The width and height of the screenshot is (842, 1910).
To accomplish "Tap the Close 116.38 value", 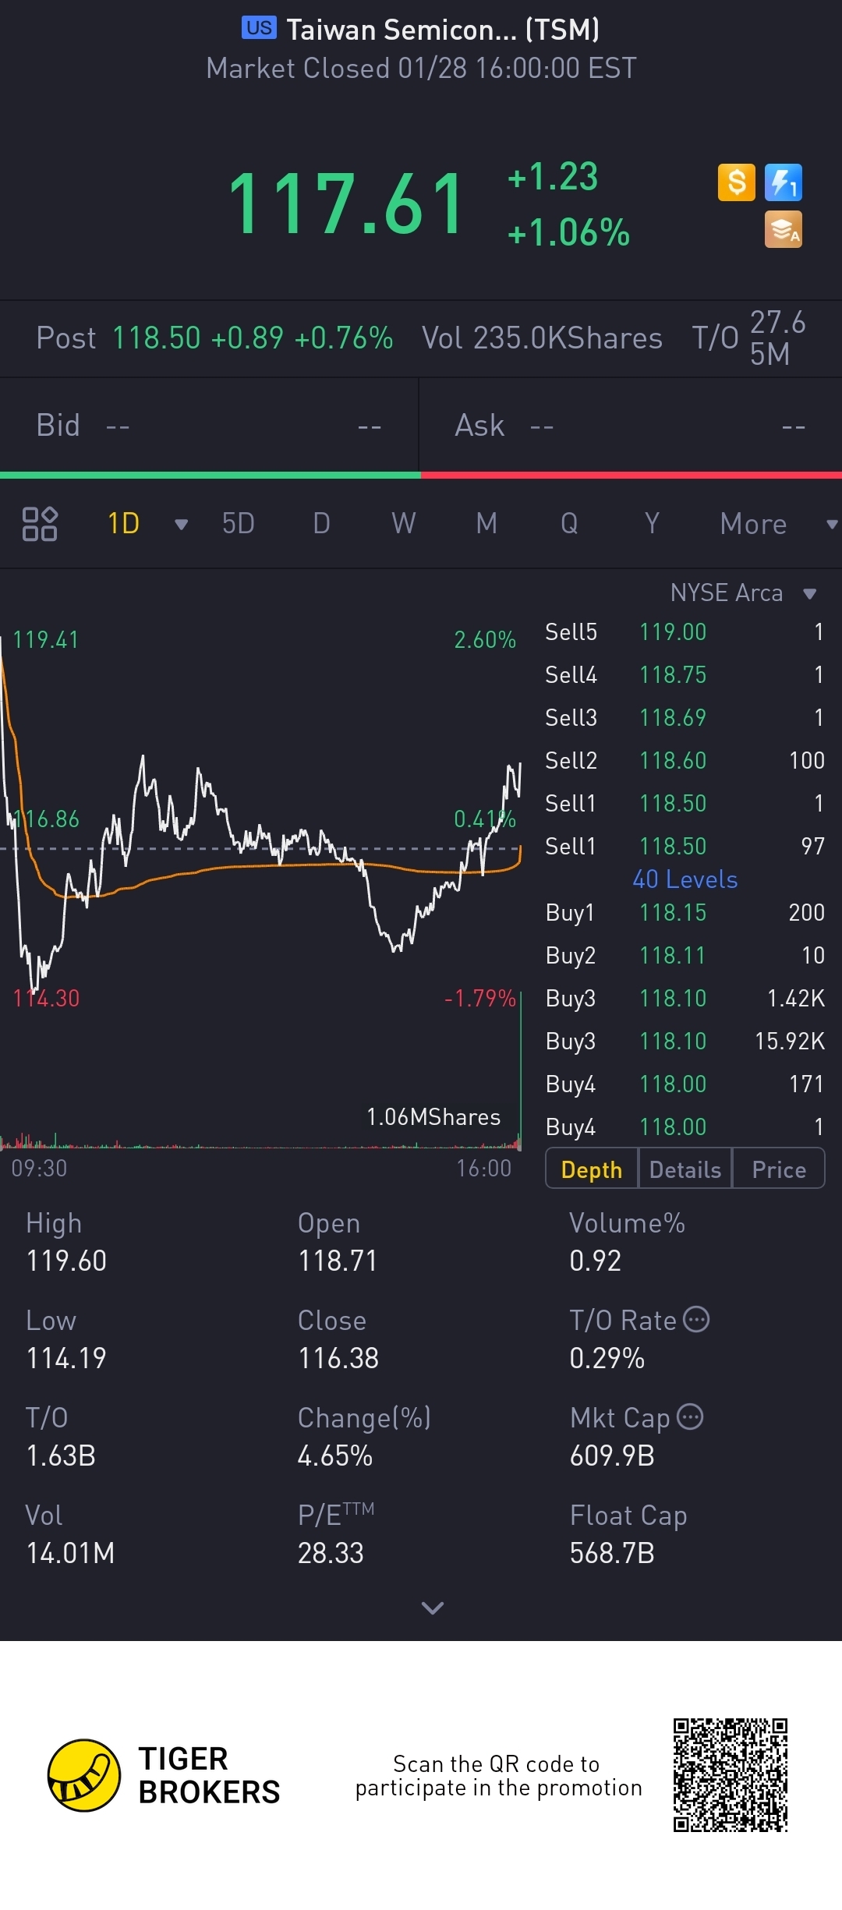I will coord(338,1358).
